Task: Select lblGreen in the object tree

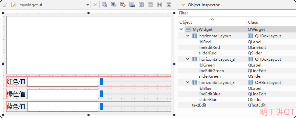Action: 207,65
